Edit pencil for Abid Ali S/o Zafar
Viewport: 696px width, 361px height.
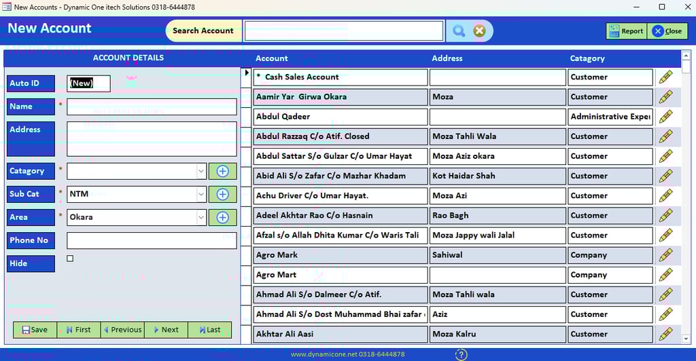(x=666, y=176)
